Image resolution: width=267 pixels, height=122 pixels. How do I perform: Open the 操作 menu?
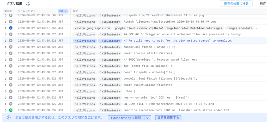(261, 3)
